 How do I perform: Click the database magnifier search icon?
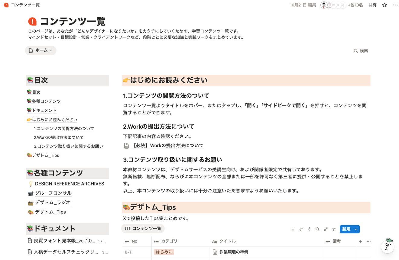point(317,229)
